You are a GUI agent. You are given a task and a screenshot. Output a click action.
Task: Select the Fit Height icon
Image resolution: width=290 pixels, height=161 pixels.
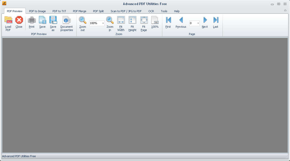coord(132,20)
